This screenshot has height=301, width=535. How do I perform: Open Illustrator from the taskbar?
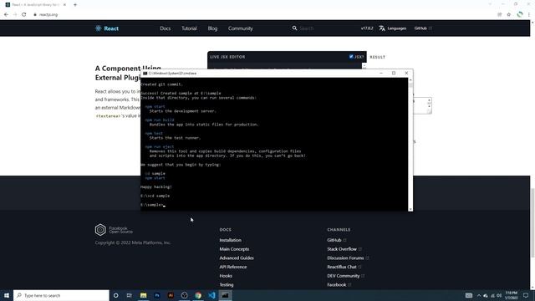(x=171, y=295)
